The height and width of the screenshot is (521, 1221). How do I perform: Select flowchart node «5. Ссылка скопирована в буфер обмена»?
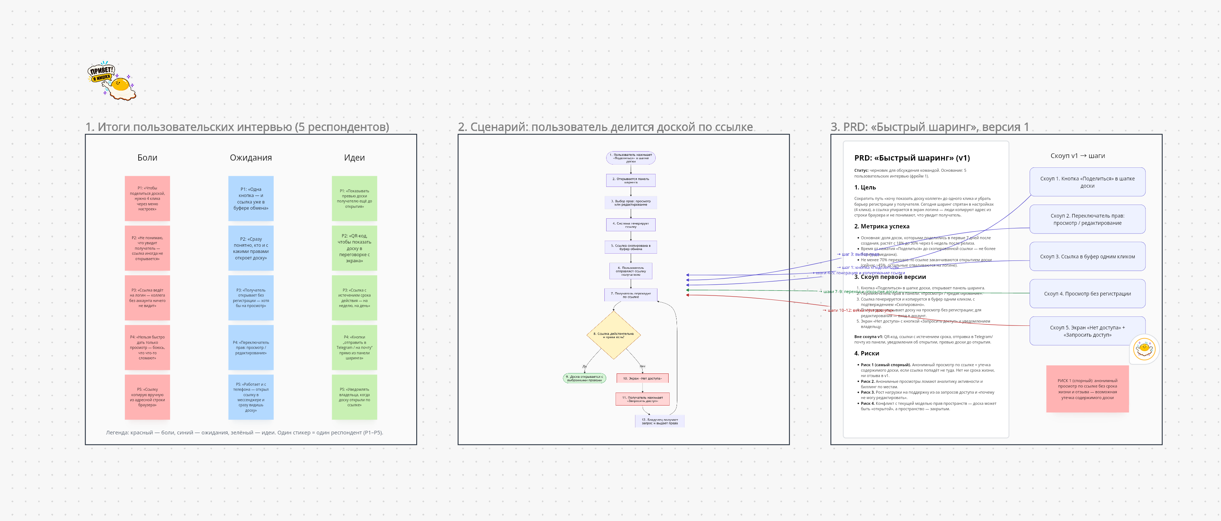631,247
